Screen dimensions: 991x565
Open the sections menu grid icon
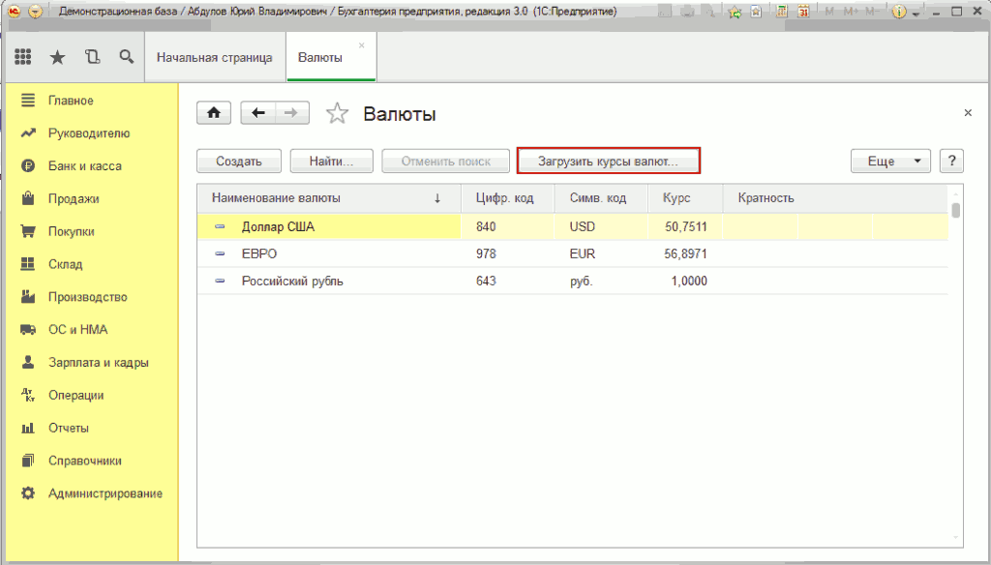[x=23, y=57]
